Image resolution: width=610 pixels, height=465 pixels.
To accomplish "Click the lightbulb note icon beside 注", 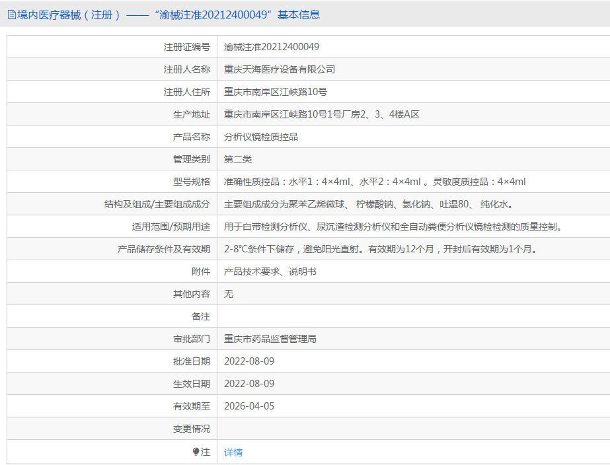I will point(196,451).
